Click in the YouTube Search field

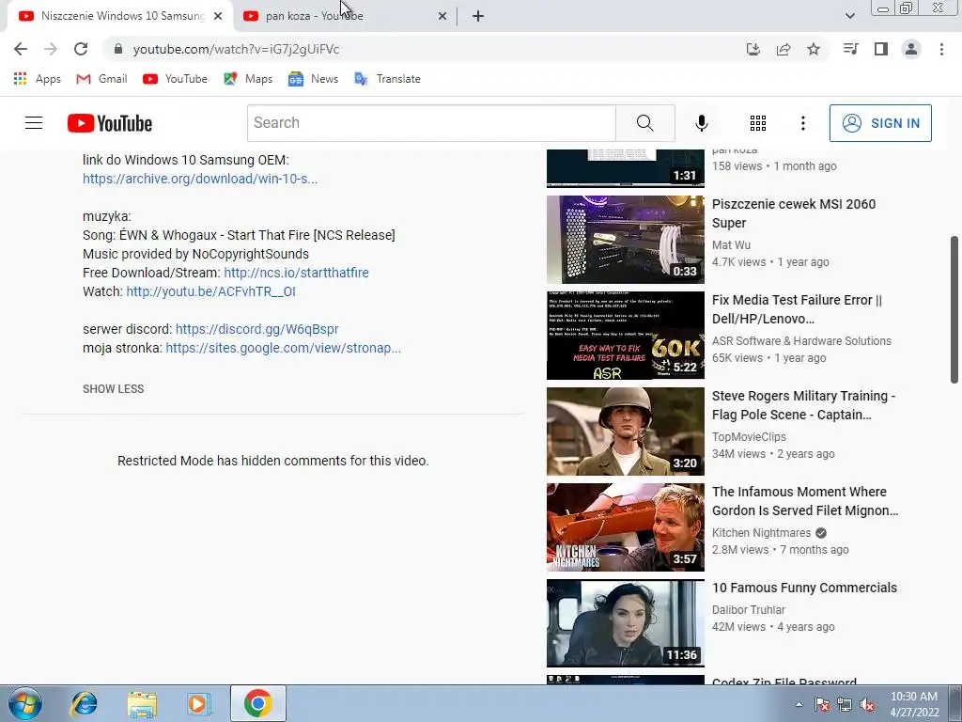[431, 123]
